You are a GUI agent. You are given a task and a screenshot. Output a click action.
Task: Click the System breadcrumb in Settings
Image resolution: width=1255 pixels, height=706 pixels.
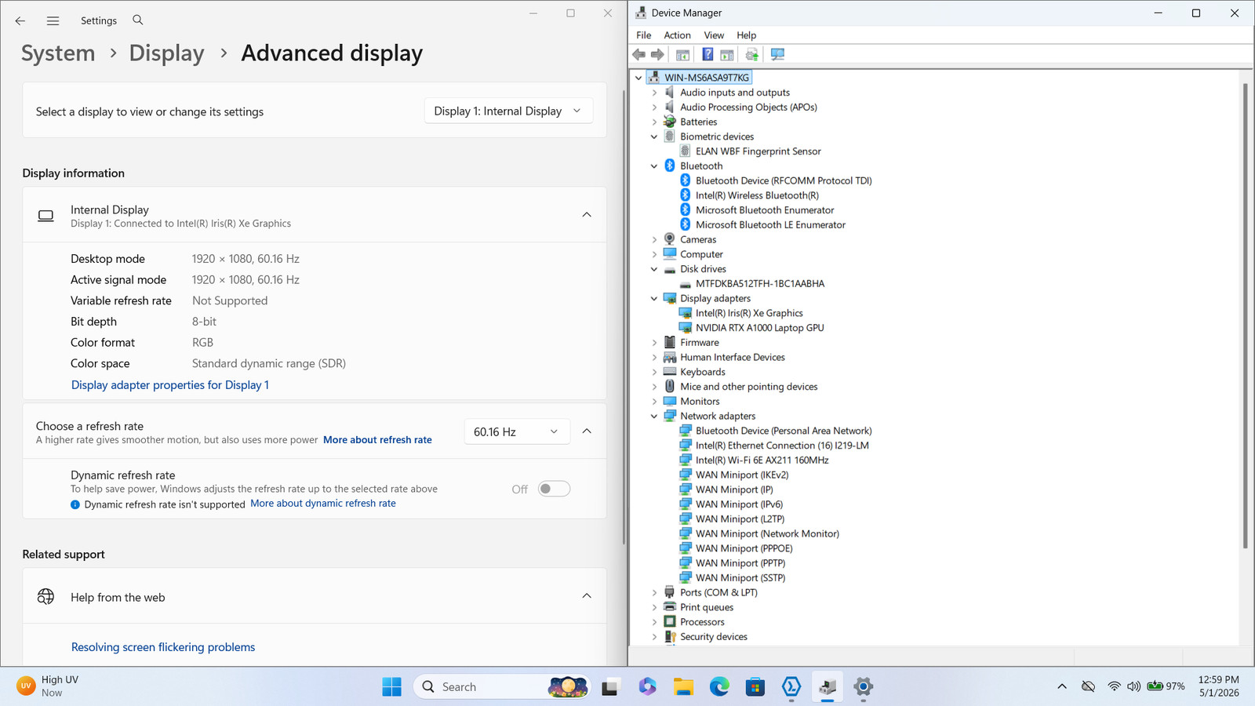pos(58,53)
